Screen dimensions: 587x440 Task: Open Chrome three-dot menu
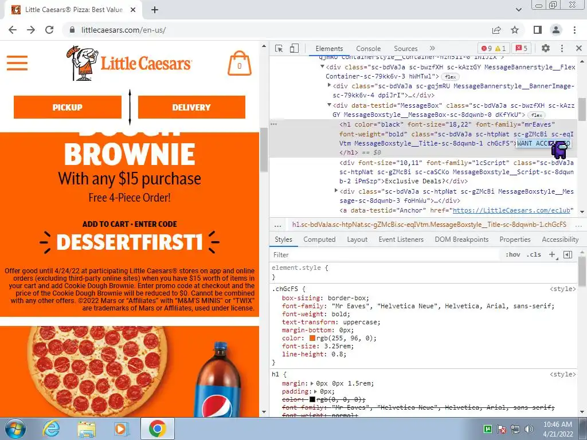tap(574, 30)
